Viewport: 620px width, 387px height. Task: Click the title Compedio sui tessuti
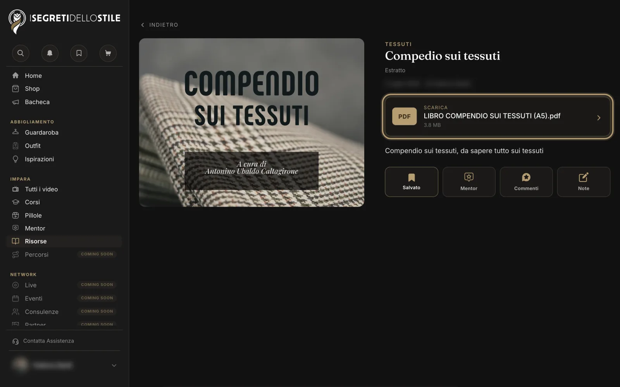pyautogui.click(x=443, y=56)
